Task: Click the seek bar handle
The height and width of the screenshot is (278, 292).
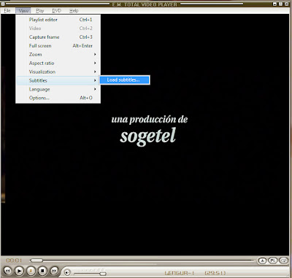Action: (x=36, y=260)
